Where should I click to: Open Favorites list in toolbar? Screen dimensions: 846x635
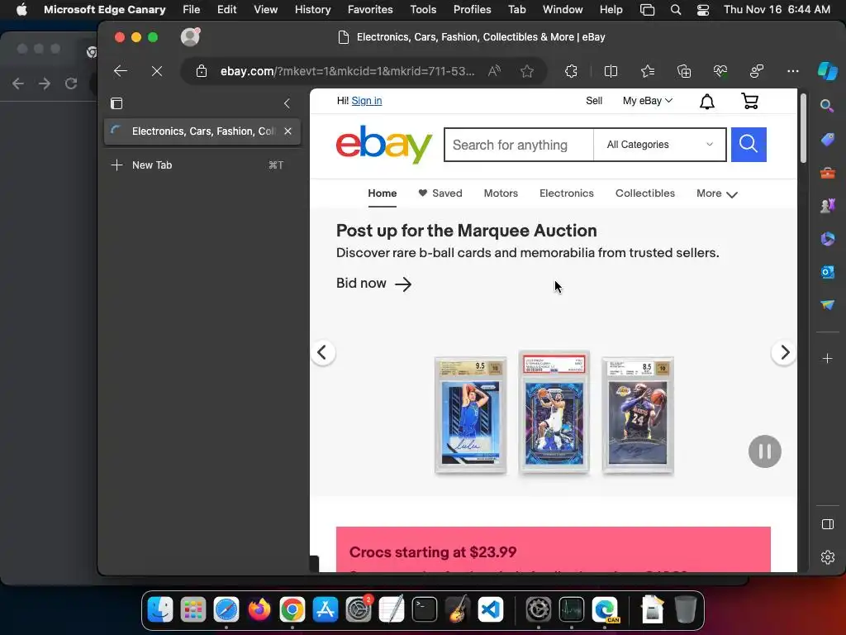click(648, 71)
